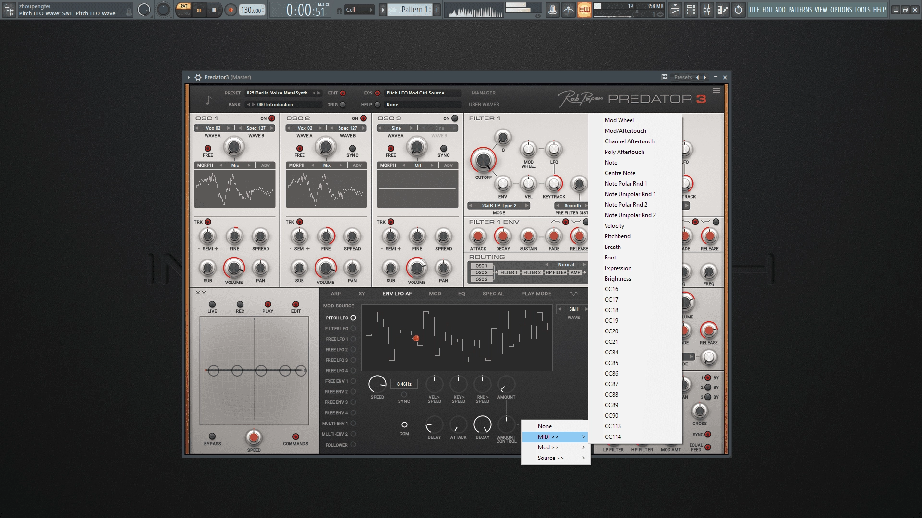Screen dimensions: 922x518
Task: Click Pitch LFO SPEED knob
Action: point(377,384)
